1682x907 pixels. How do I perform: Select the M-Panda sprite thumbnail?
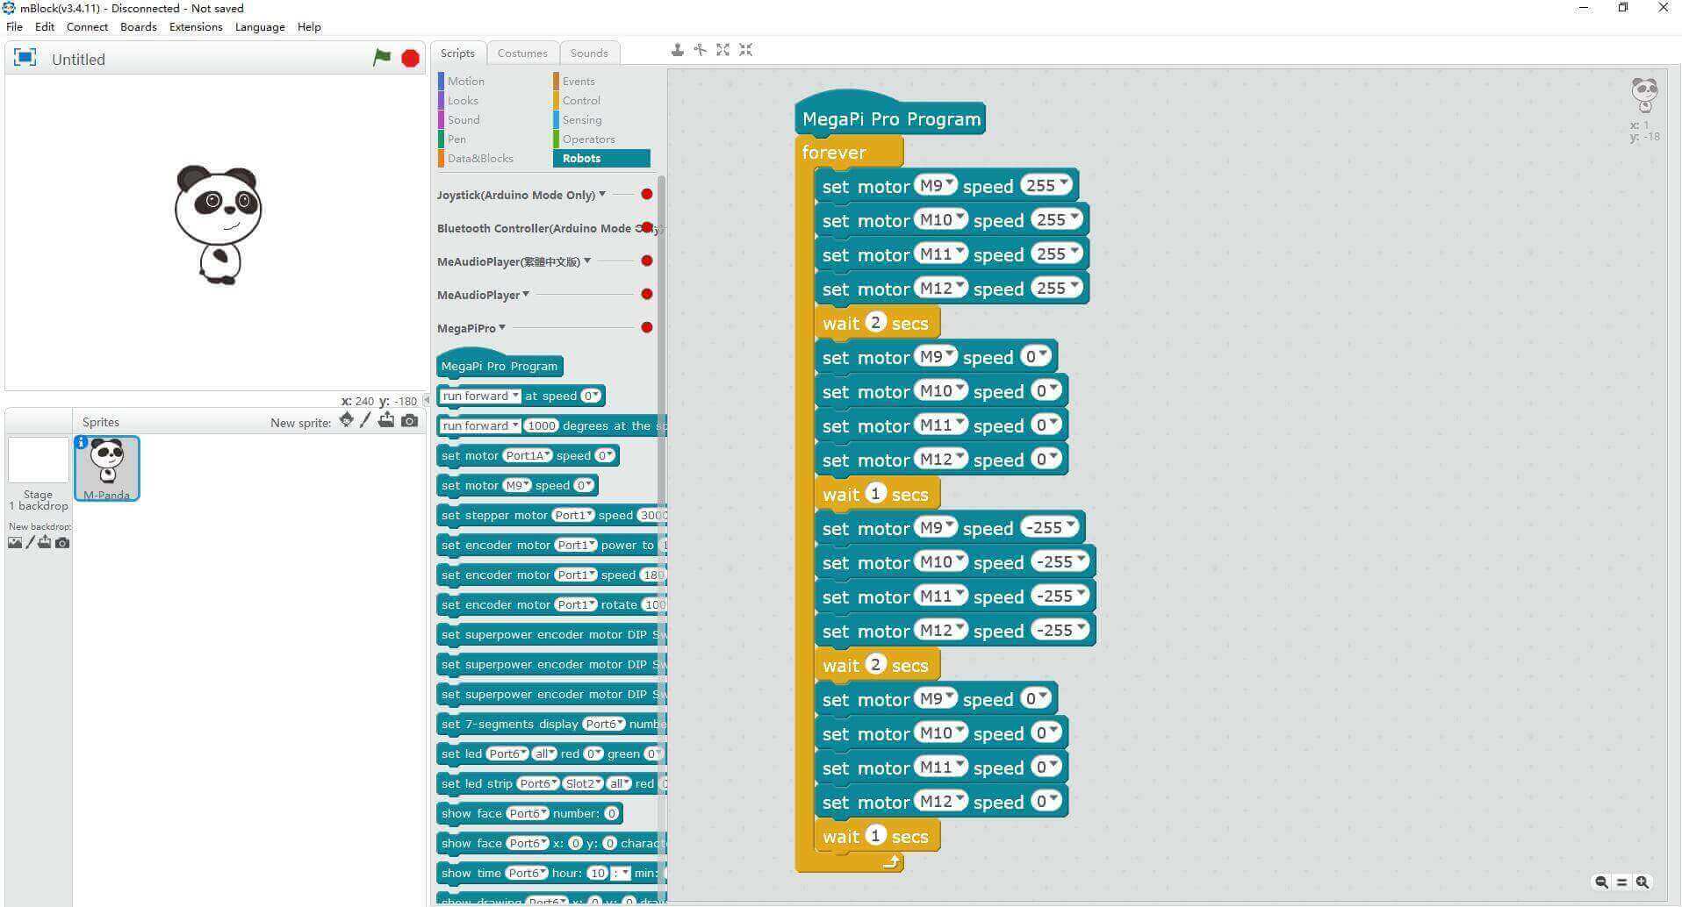coord(107,468)
